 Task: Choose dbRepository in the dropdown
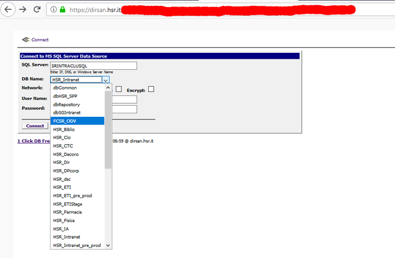(x=77, y=105)
